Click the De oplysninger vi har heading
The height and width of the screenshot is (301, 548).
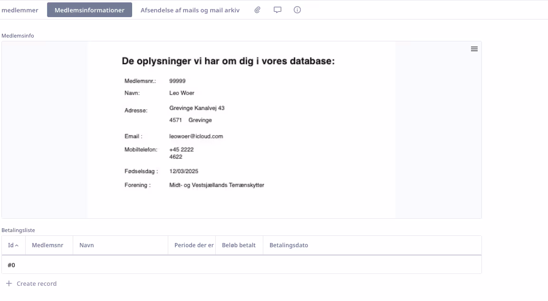228,61
